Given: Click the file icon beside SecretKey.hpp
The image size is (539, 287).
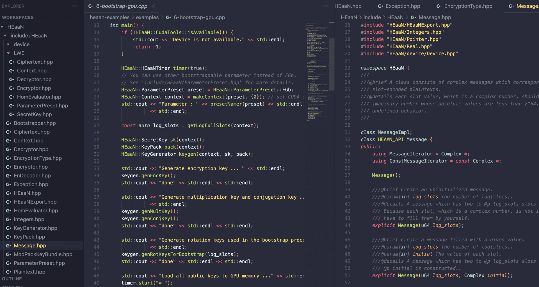Looking at the screenshot, I should [x=12, y=114].
